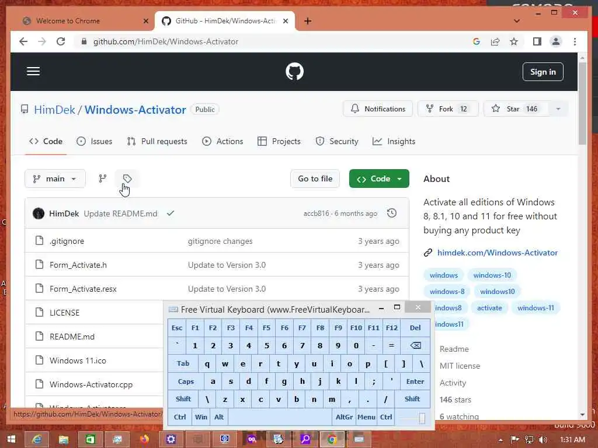Open the HimDek owner link in the repo title
This screenshot has width=598, height=448.
tap(54, 110)
